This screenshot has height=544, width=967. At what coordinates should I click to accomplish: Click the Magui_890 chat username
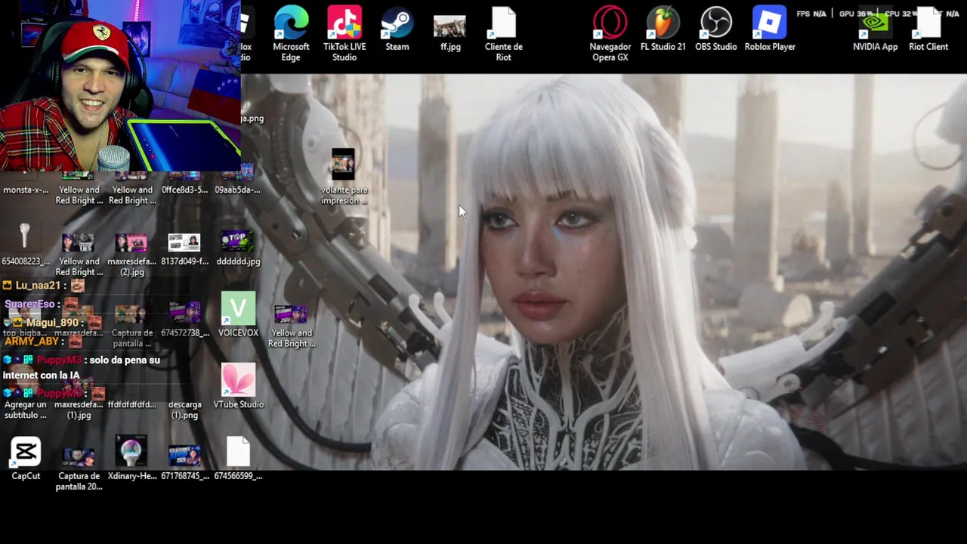click(52, 323)
